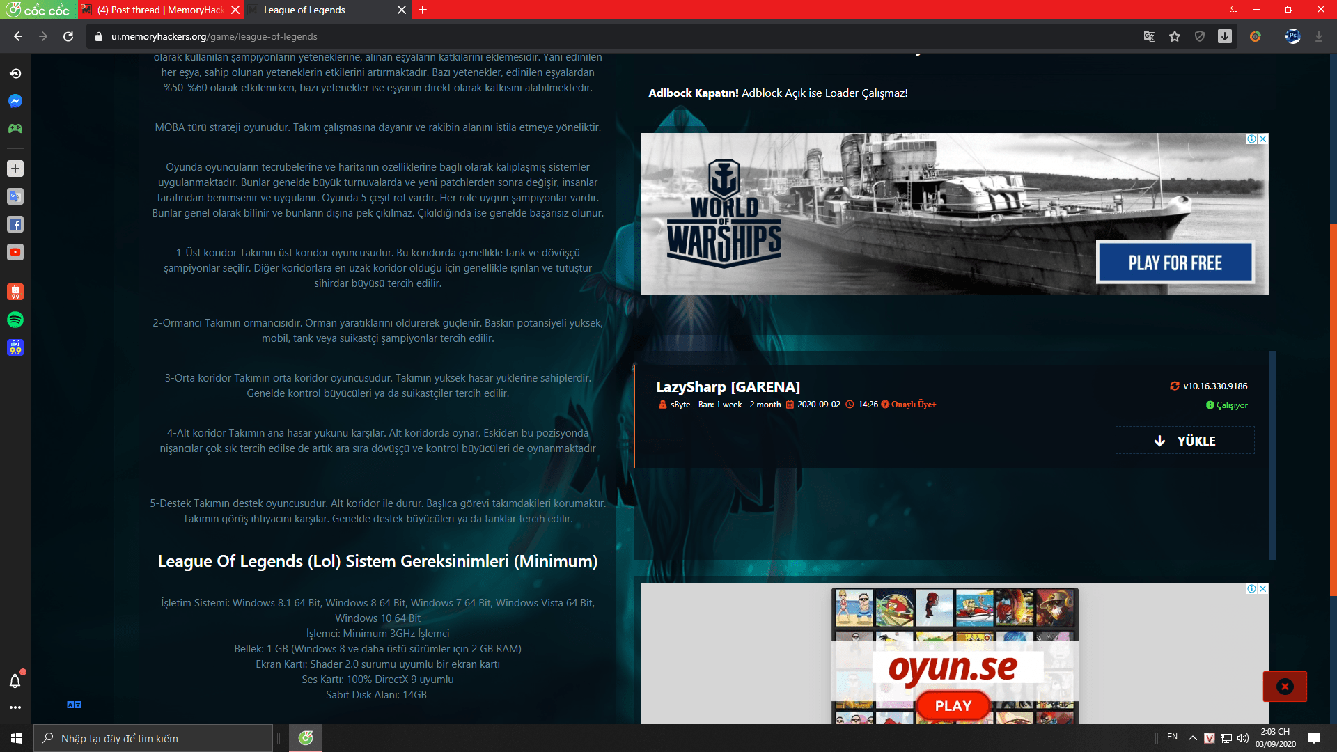
Task: Open the network icon in system tray
Action: tap(1226, 738)
